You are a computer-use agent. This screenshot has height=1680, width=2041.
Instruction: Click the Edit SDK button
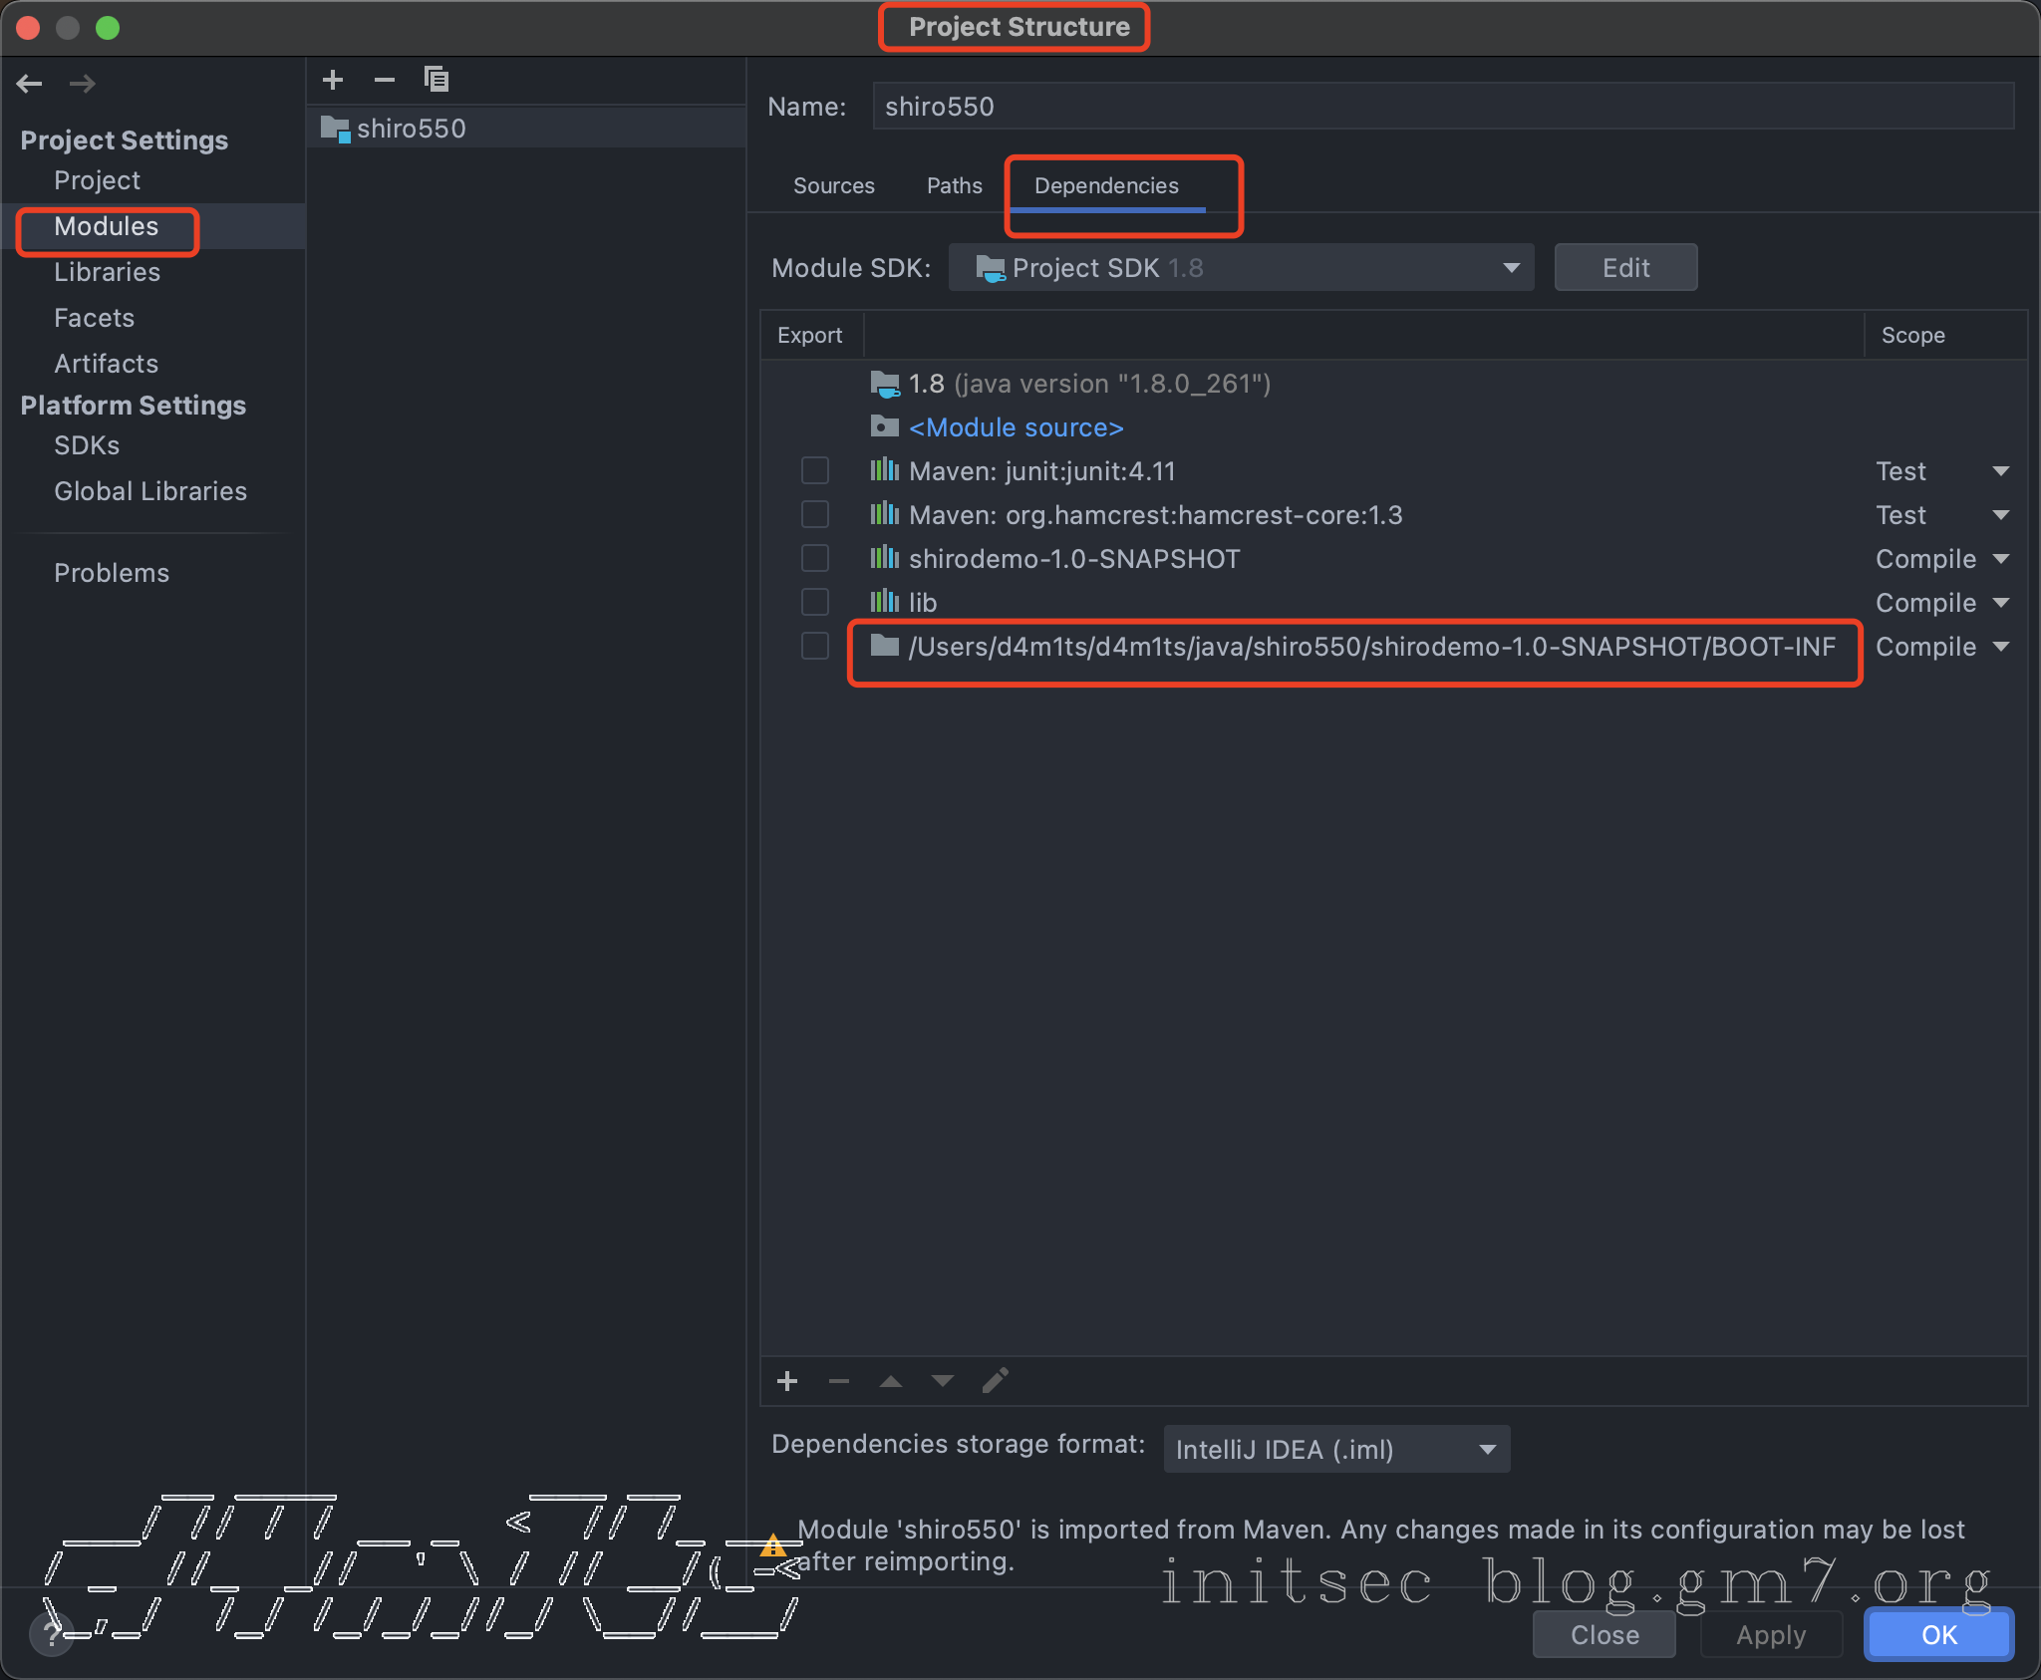tap(1625, 268)
